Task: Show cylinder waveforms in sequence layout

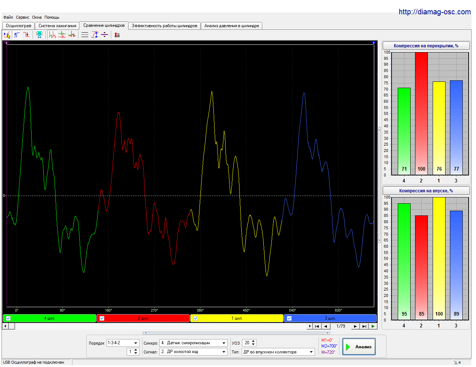Action: pos(53,35)
